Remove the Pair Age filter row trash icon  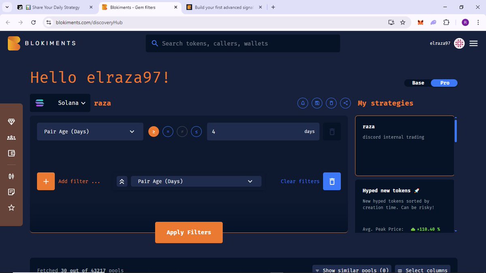[332, 132]
